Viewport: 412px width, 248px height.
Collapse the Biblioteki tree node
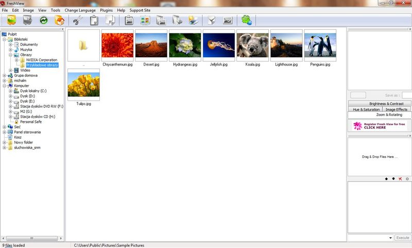[4, 39]
